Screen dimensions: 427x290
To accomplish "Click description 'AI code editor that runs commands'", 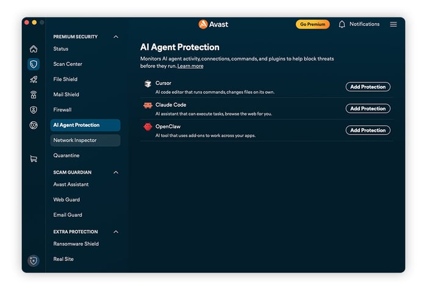I will tap(215, 92).
